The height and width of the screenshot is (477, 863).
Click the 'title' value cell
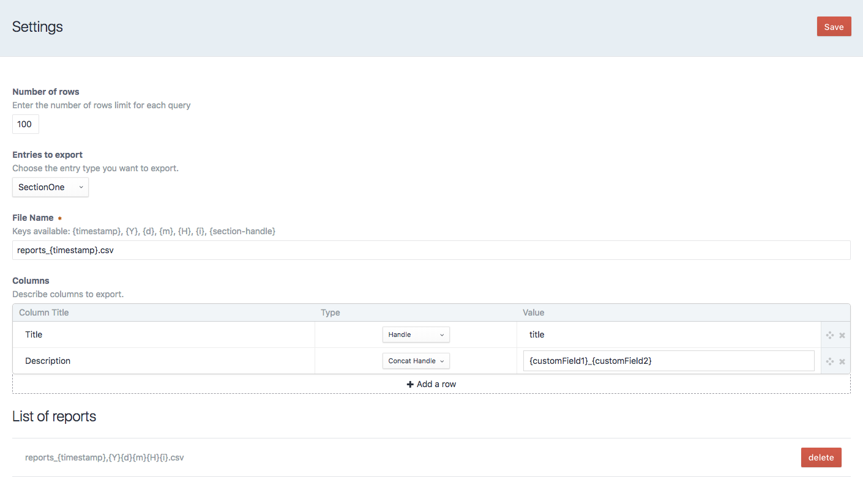click(x=668, y=335)
